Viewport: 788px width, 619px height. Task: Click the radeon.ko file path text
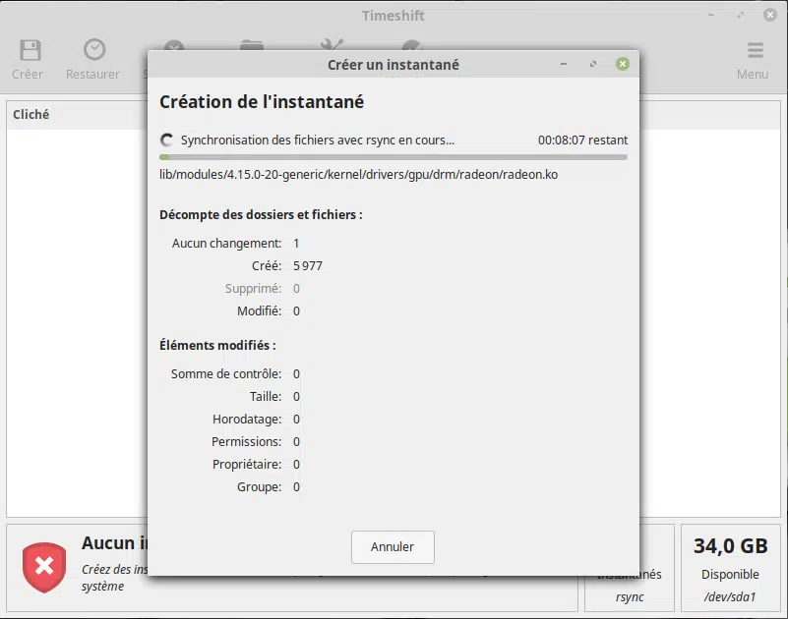point(358,175)
